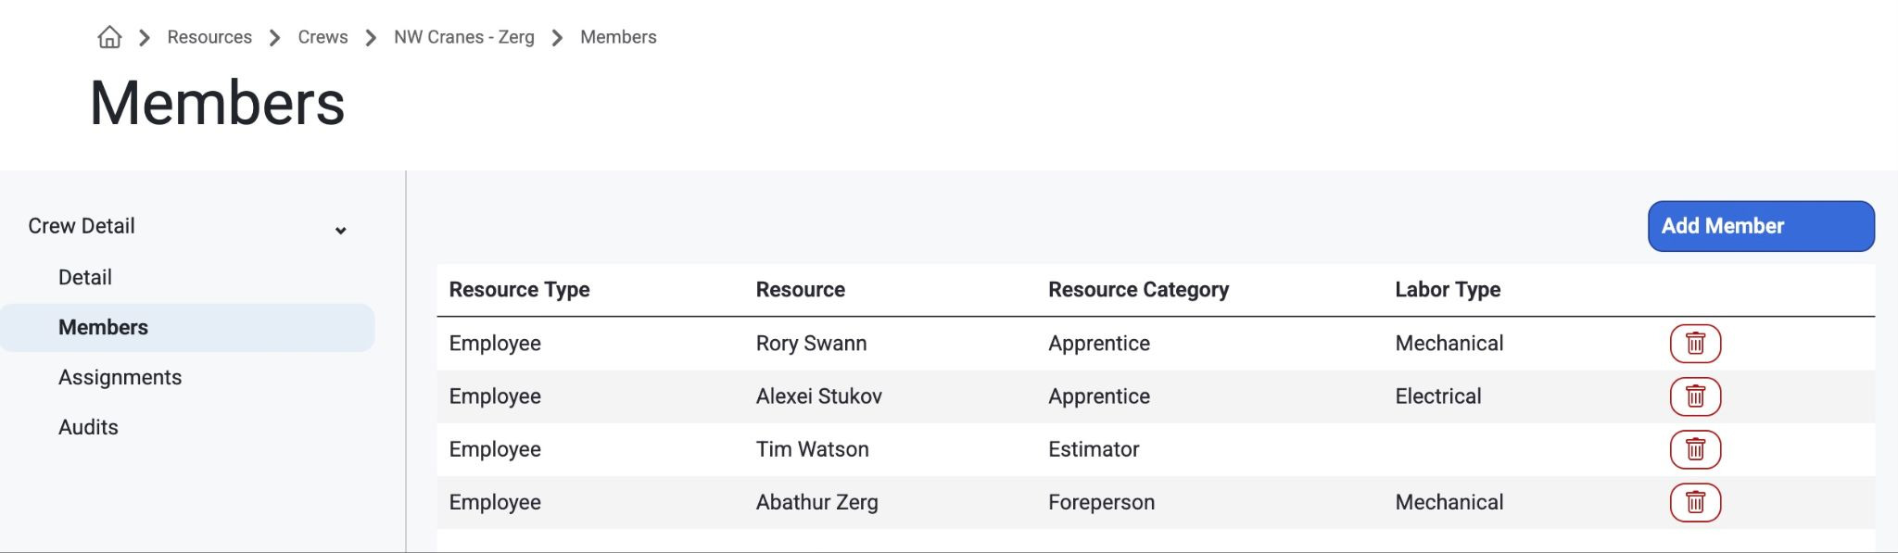Click the home icon in breadcrumb
This screenshot has width=1898, height=553.
[x=109, y=37]
